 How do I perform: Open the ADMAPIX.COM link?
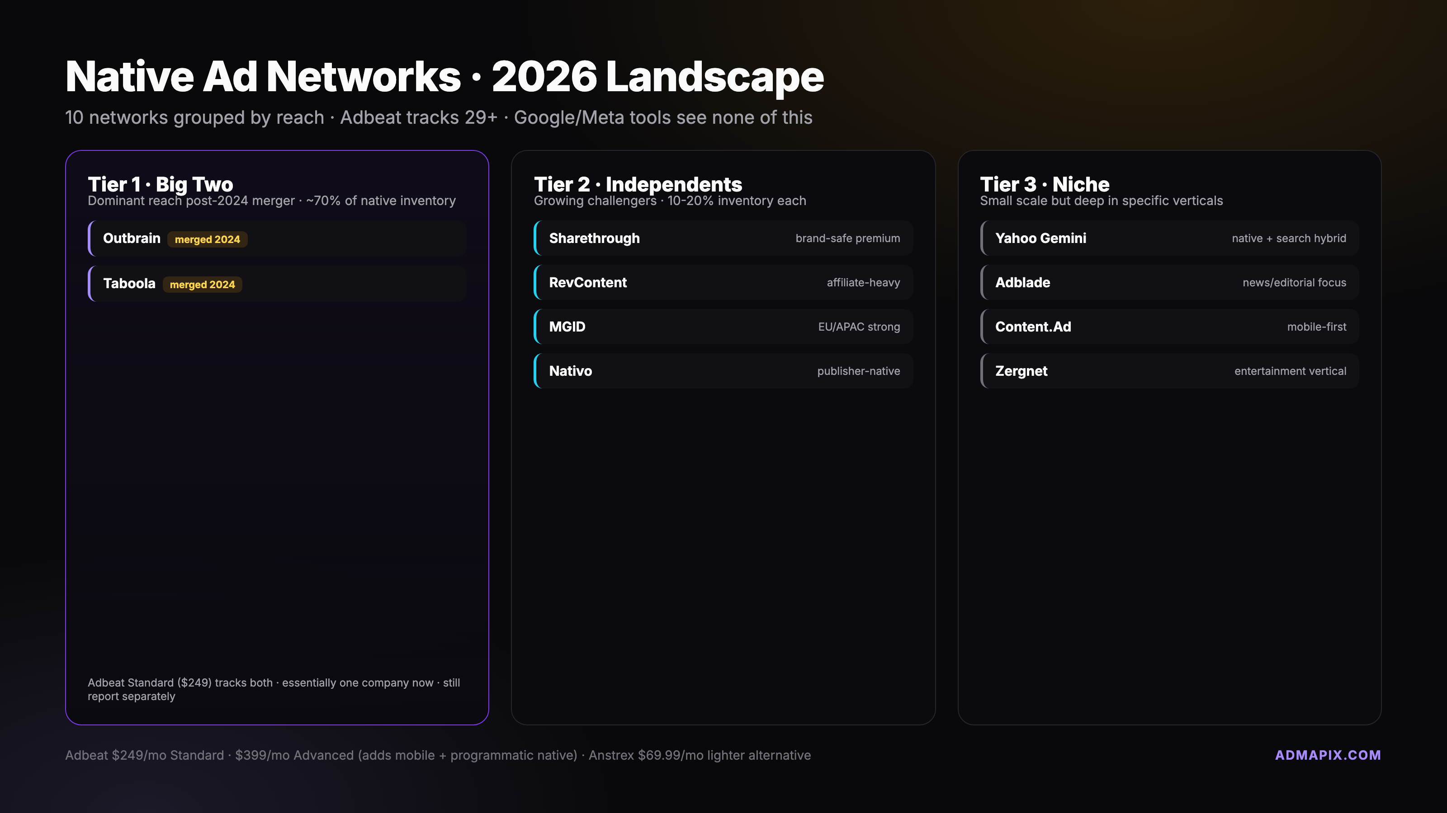1327,755
